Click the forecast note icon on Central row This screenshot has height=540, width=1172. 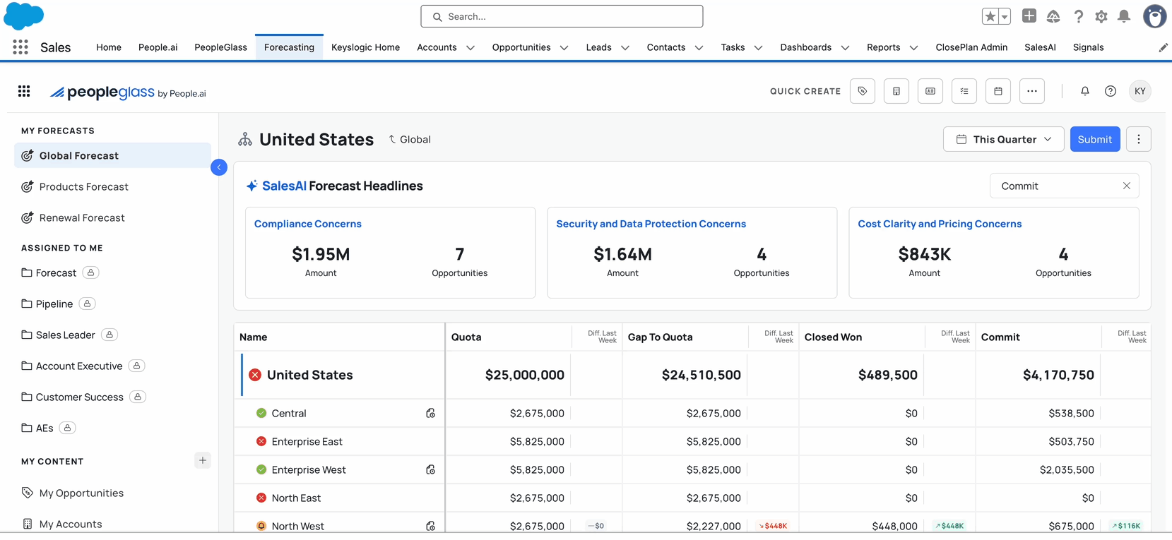pyautogui.click(x=430, y=413)
